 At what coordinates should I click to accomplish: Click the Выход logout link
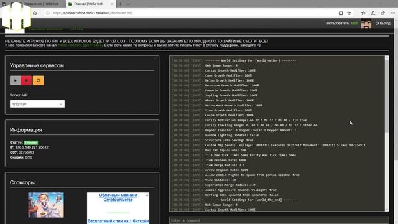[x=383, y=23]
